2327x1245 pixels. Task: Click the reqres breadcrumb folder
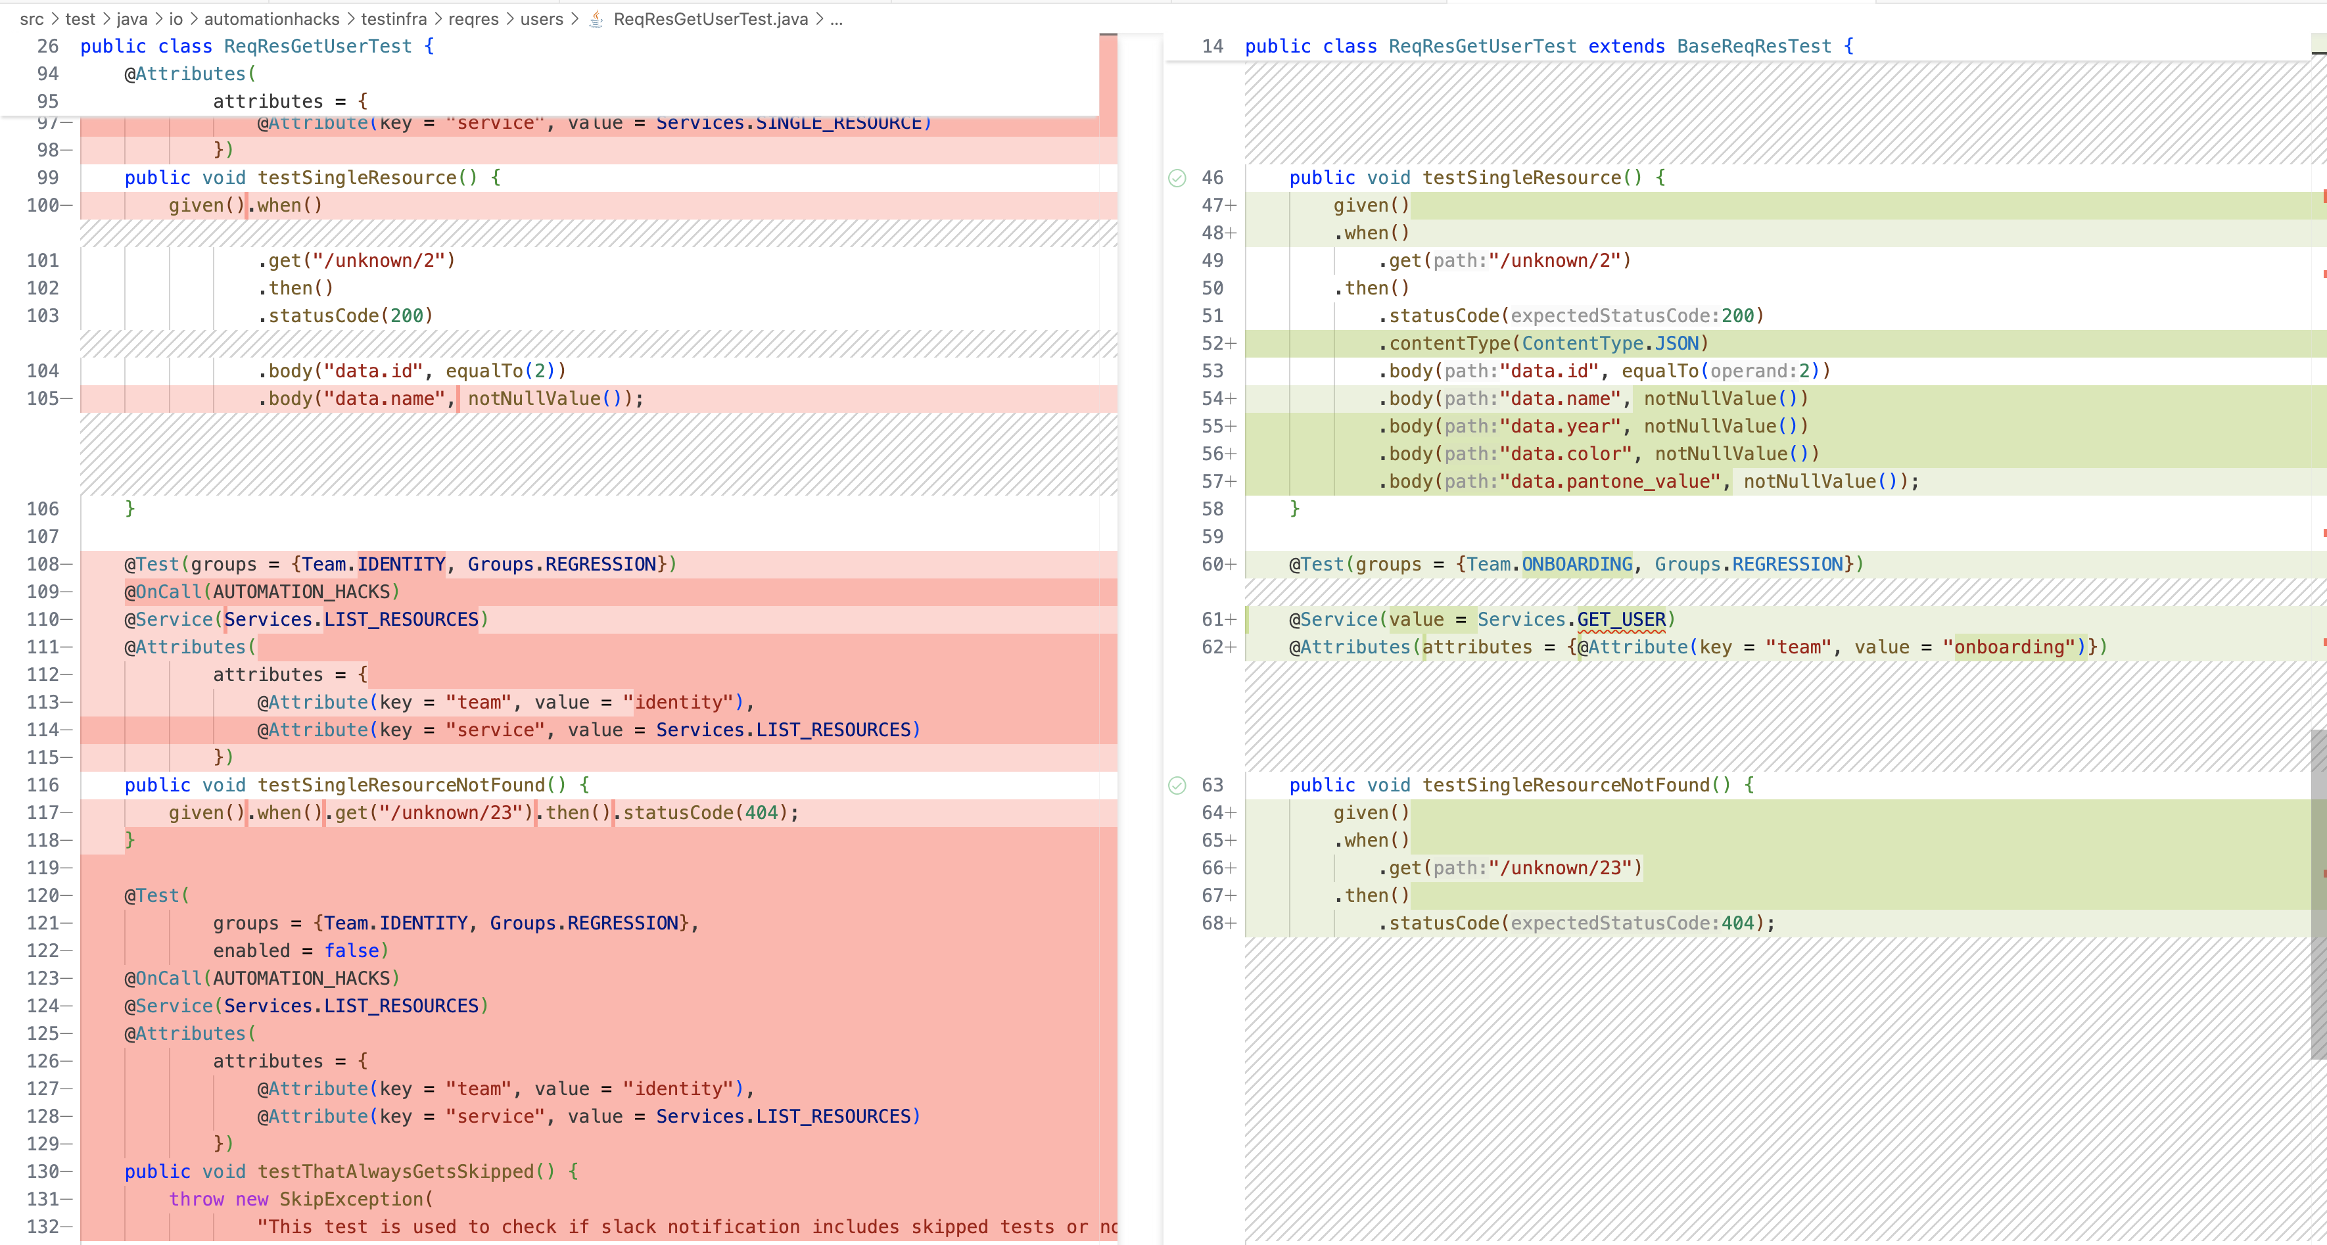[473, 19]
